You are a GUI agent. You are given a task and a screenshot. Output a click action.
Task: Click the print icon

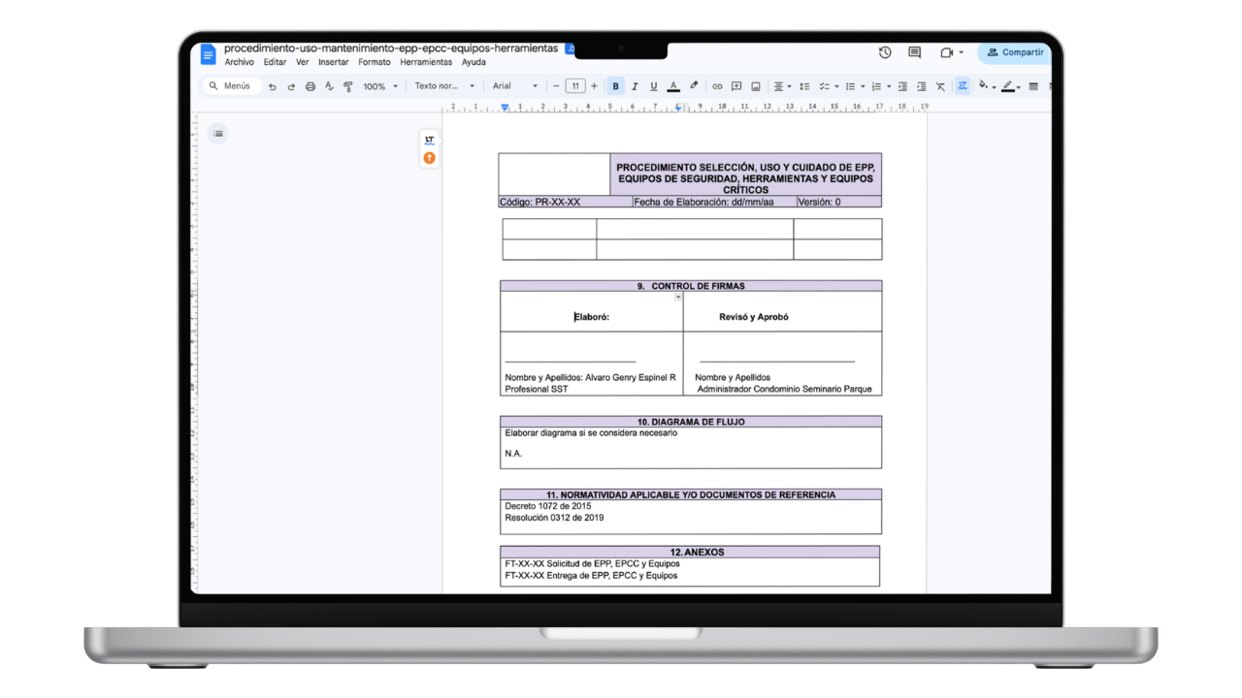point(310,86)
